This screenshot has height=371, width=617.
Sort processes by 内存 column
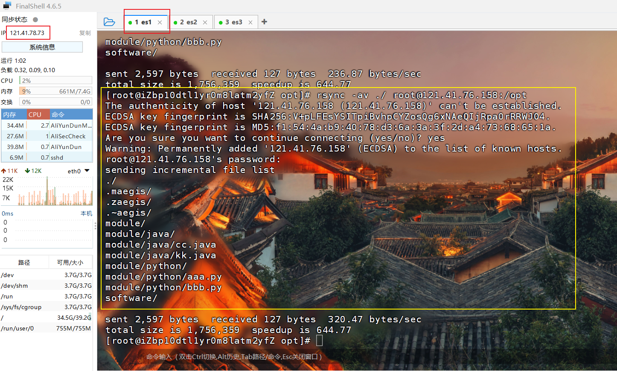click(14, 114)
